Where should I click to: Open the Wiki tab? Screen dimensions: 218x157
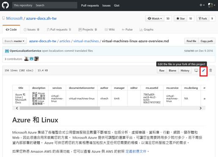(x=110, y=30)
